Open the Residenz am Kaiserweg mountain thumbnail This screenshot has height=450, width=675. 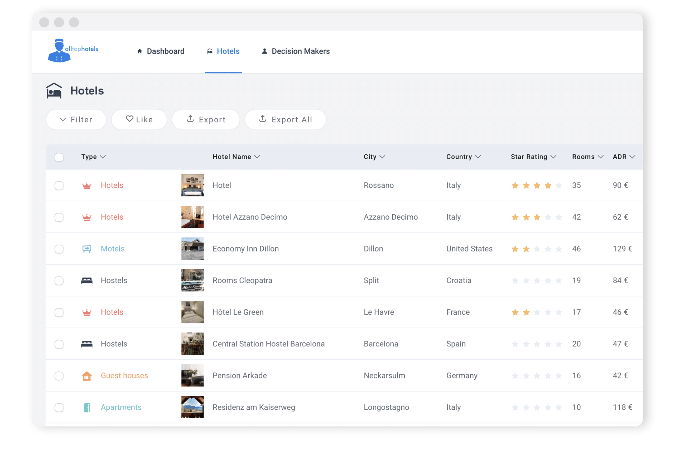192,407
